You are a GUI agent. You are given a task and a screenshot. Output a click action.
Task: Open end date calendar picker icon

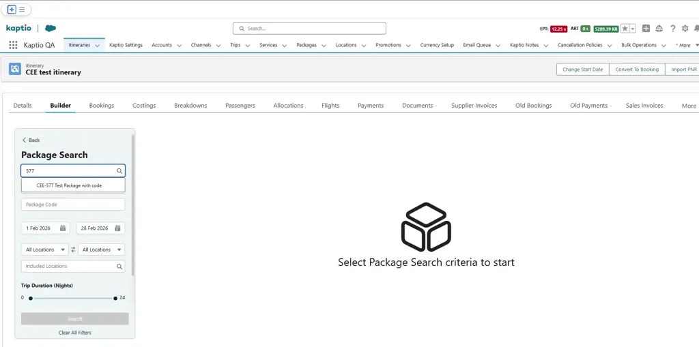[117, 228]
